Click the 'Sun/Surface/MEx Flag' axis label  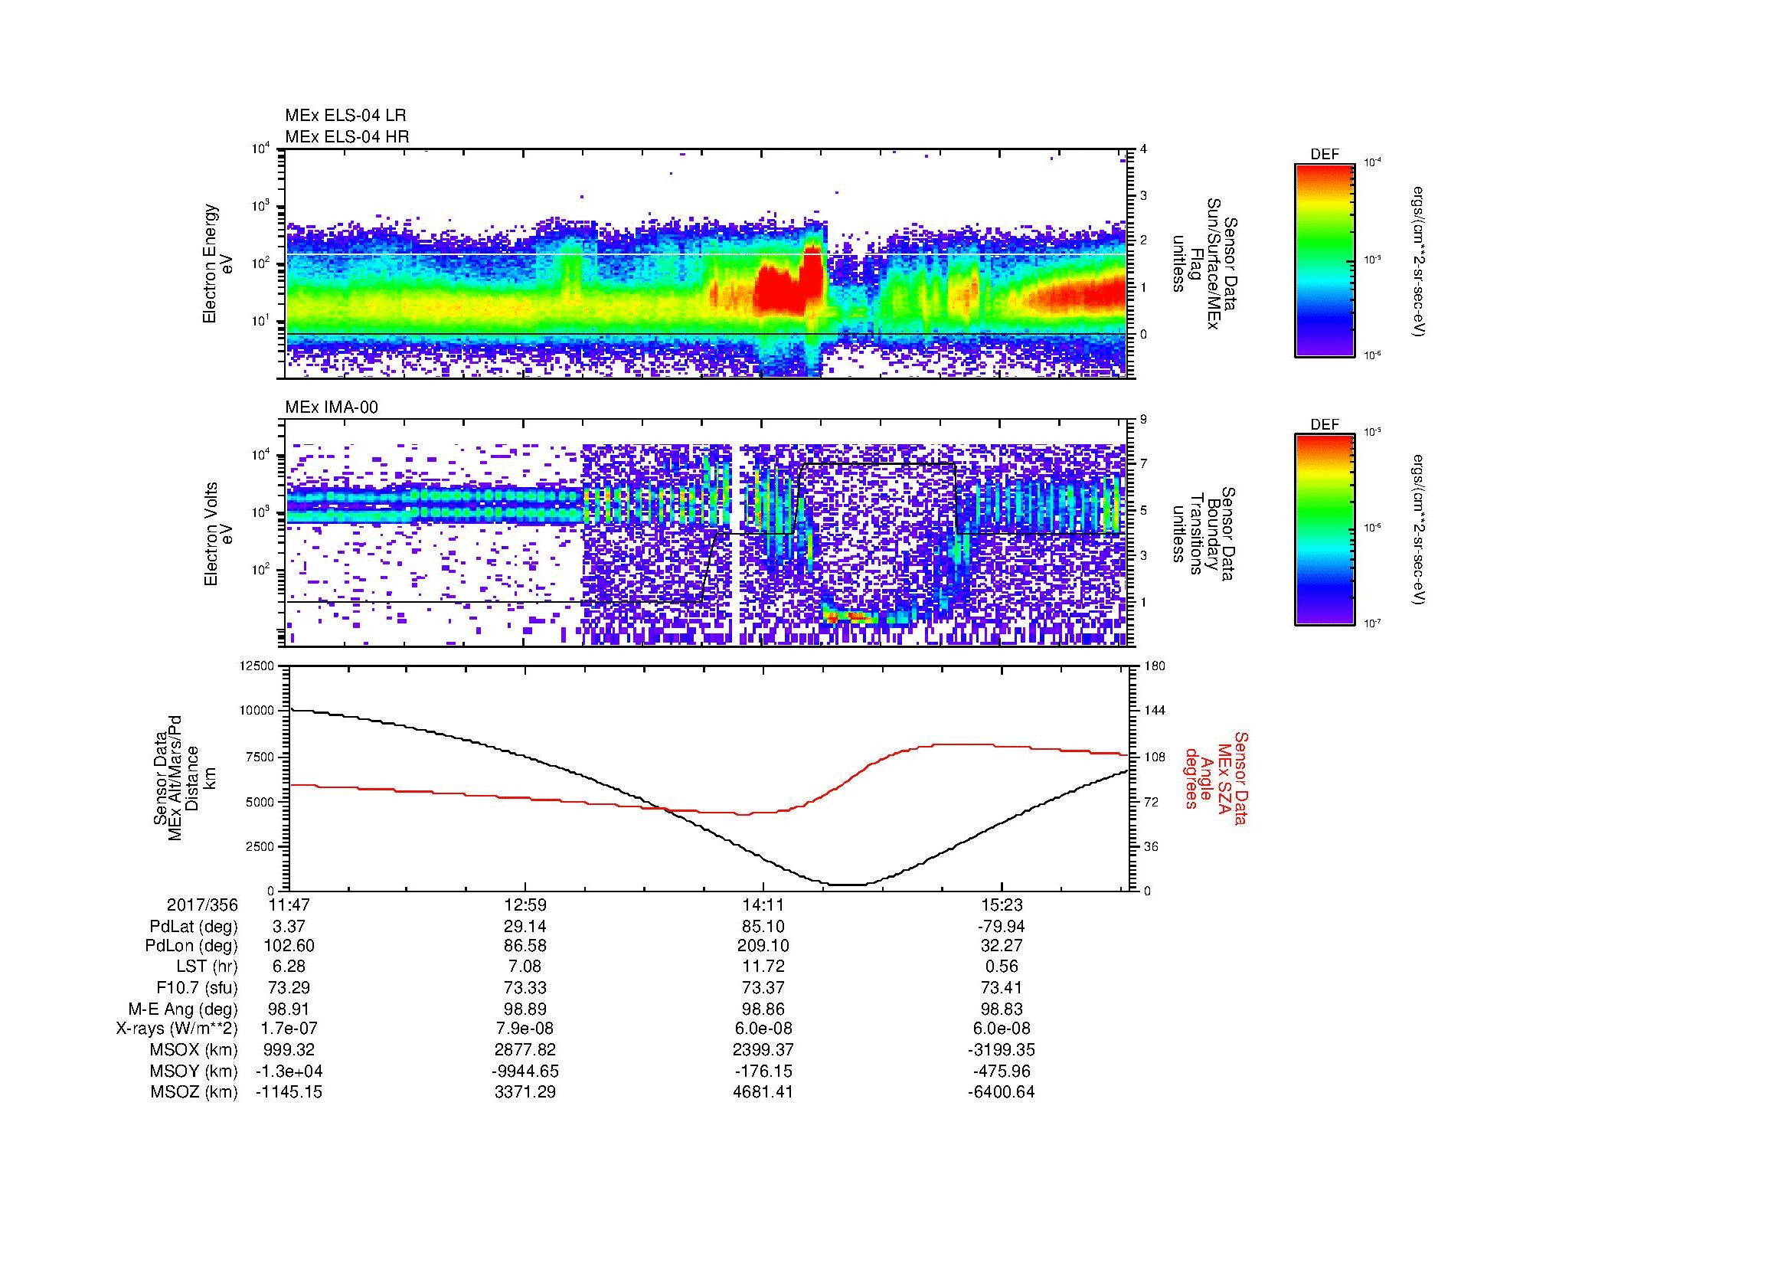[1204, 263]
